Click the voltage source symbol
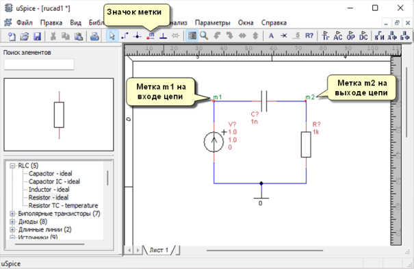Image resolution: width=414 pixels, height=269 pixels. [x=214, y=142]
